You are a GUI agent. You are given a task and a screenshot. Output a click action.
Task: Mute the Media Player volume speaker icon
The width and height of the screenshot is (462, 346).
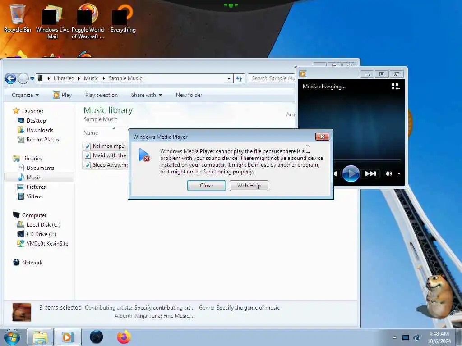coord(388,174)
